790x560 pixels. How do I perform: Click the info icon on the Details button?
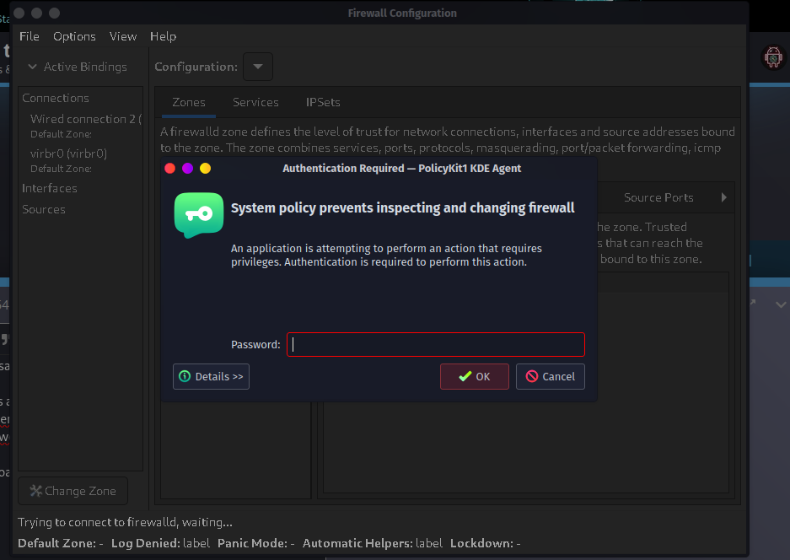[185, 376]
